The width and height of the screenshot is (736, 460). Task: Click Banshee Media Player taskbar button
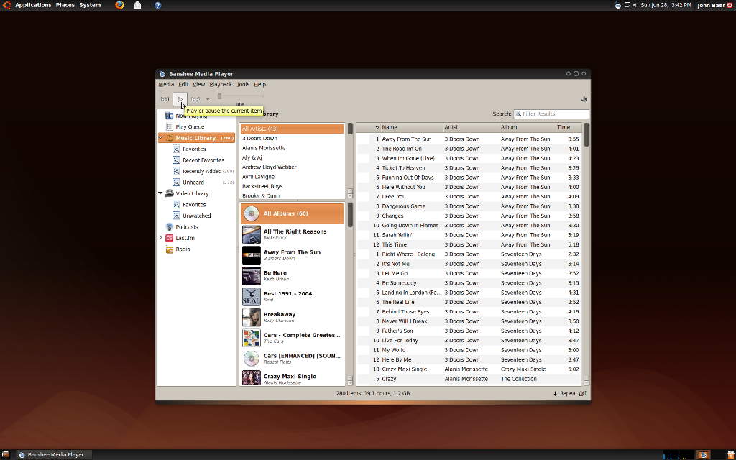tap(54, 454)
